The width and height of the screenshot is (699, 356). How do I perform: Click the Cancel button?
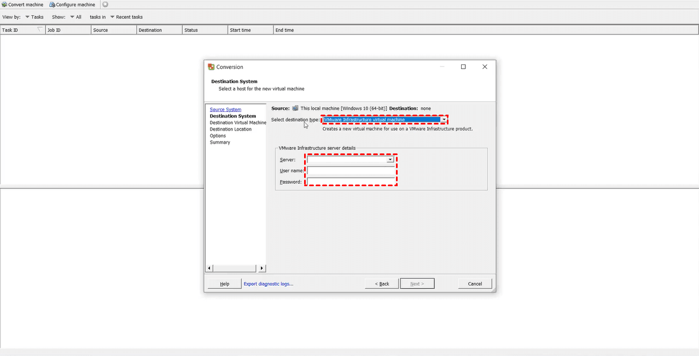(x=475, y=283)
